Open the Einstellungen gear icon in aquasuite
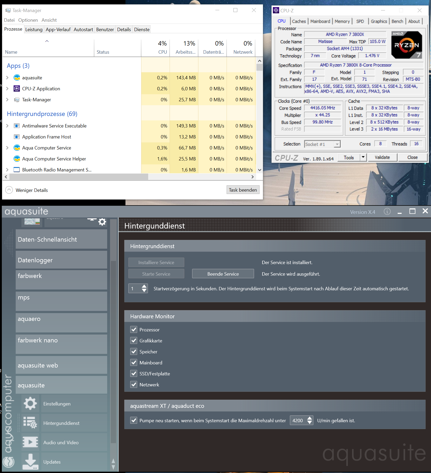431x473 pixels. (x=30, y=403)
